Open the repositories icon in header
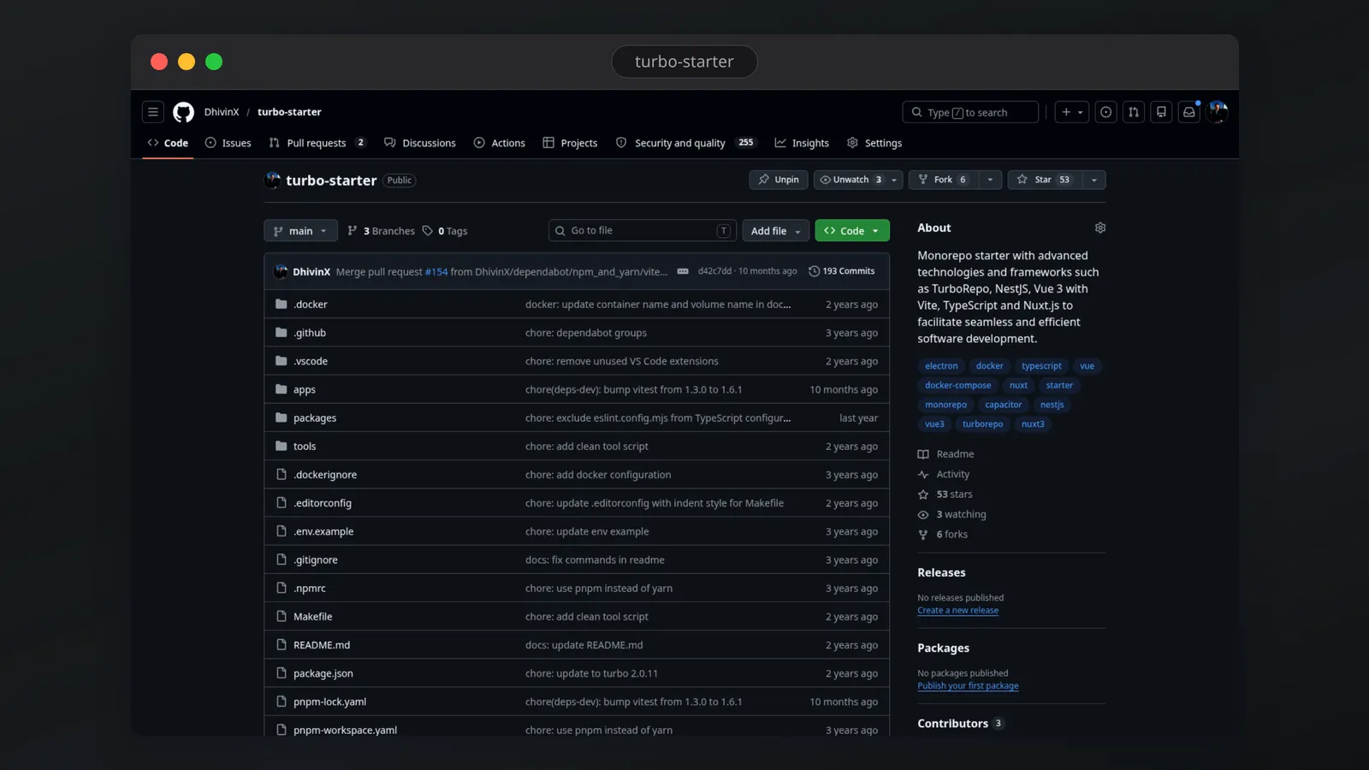 tap(1161, 112)
